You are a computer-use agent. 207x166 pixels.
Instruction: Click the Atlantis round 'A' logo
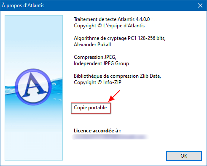click(x=33, y=87)
